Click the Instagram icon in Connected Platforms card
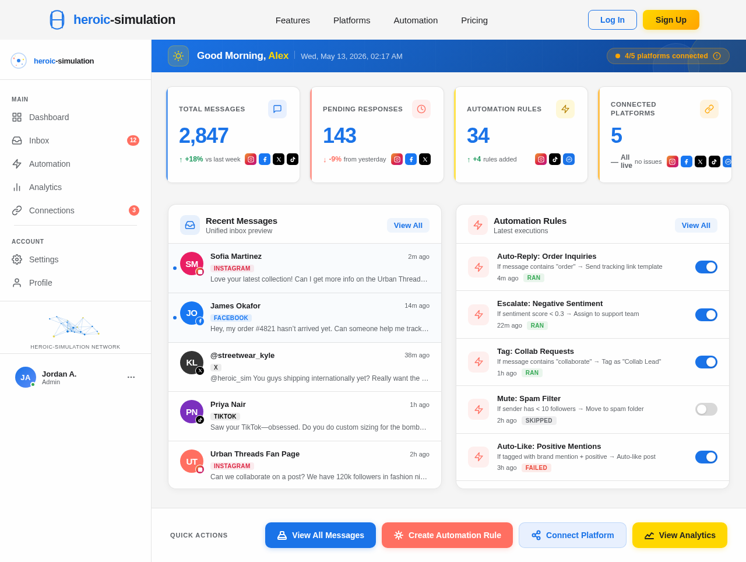The width and height of the screenshot is (746, 562). click(x=673, y=161)
